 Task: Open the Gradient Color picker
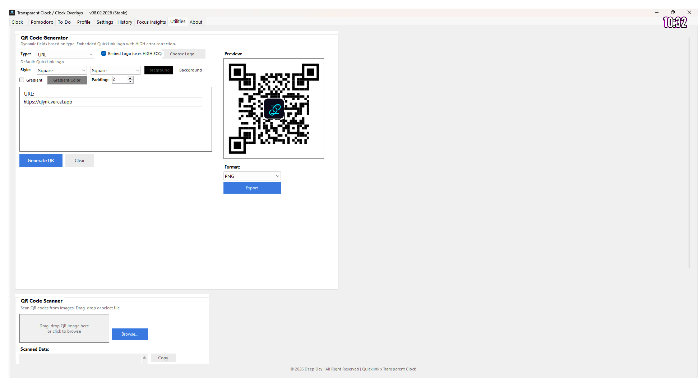(67, 80)
